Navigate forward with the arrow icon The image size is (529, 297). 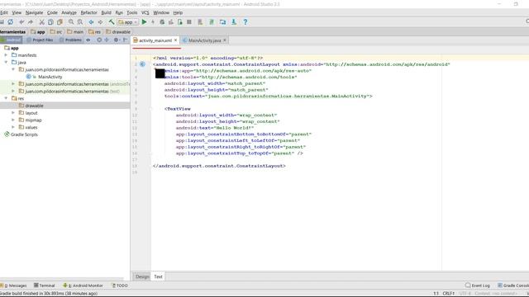[100, 22]
